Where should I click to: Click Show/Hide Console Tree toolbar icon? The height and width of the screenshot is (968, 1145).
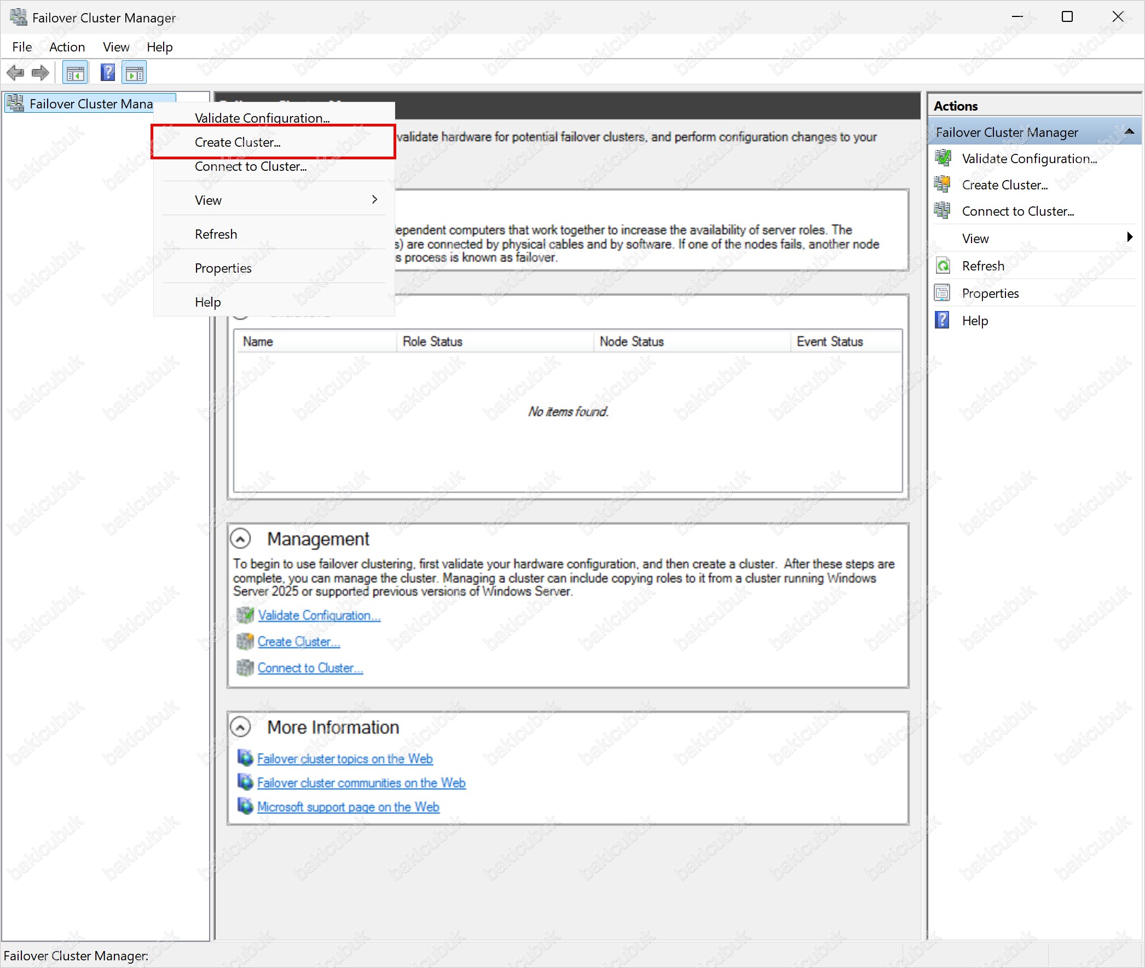pos(75,72)
